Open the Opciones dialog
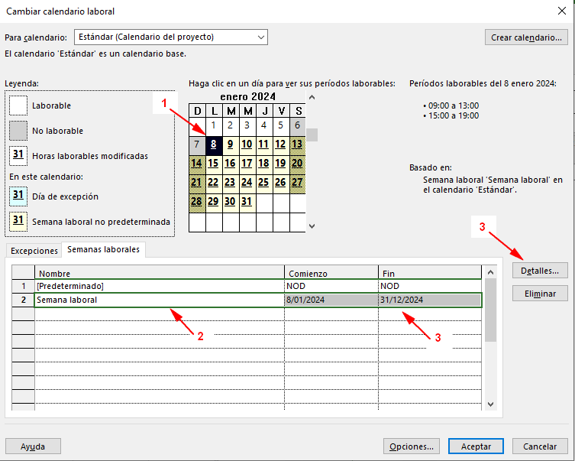The width and height of the screenshot is (575, 461). [411, 446]
